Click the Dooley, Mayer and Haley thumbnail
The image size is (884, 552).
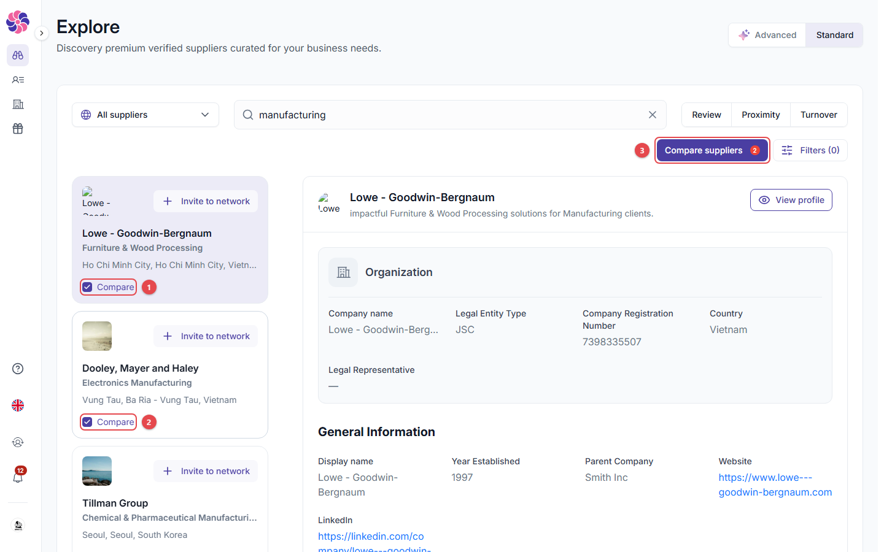coord(97,336)
